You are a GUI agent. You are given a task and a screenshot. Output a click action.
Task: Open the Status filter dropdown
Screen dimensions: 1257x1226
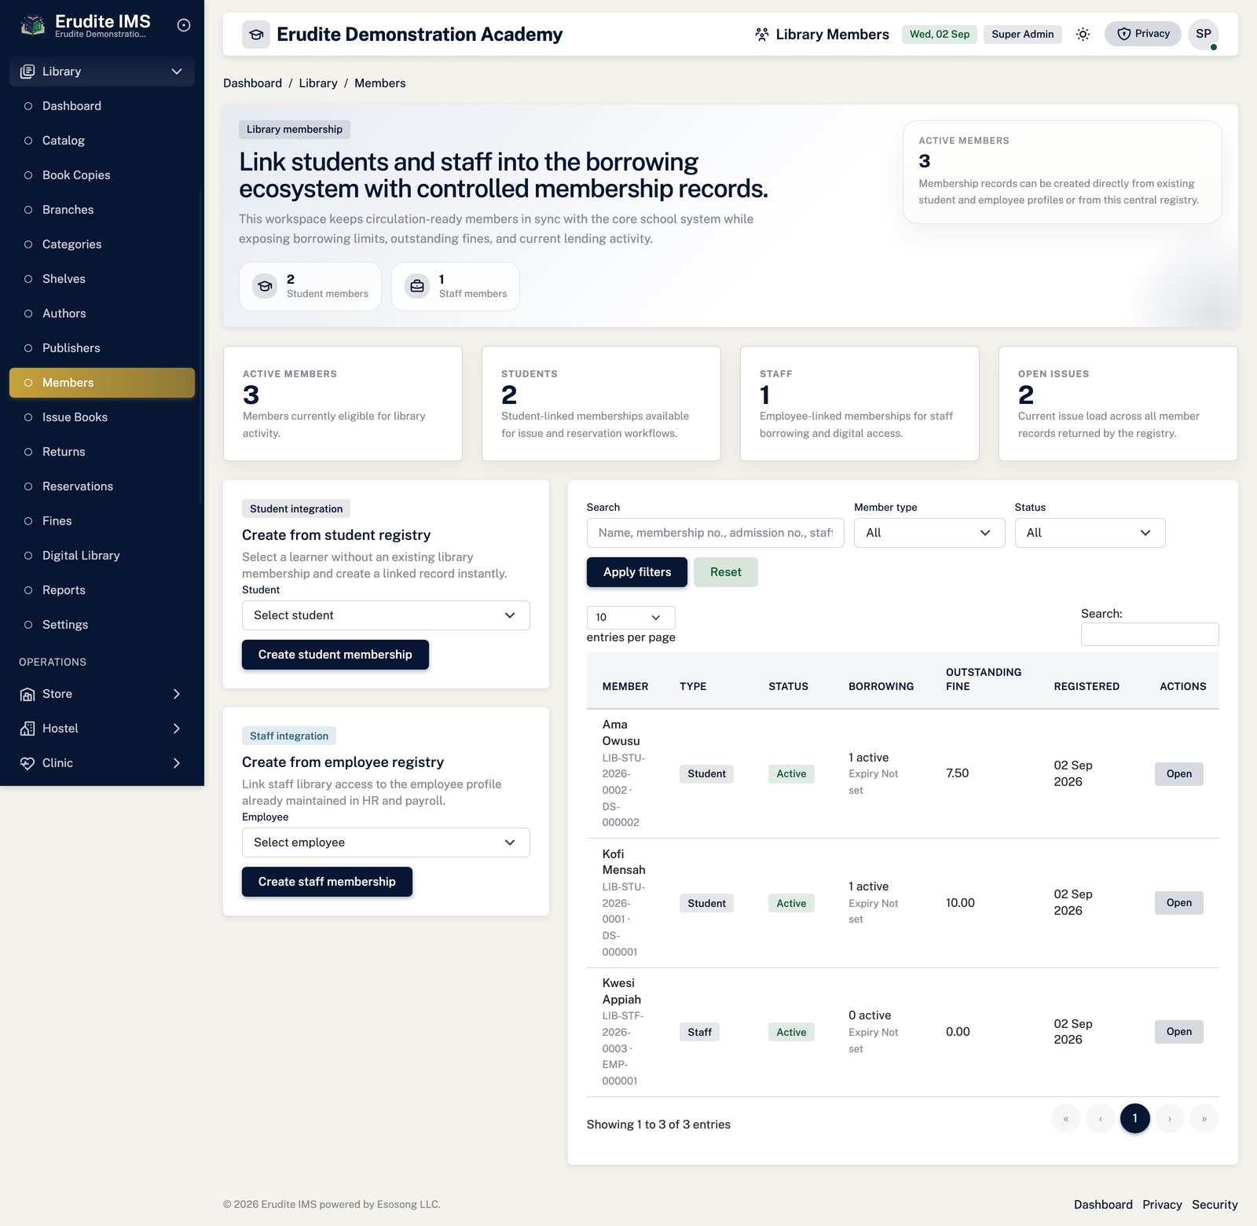1090,533
